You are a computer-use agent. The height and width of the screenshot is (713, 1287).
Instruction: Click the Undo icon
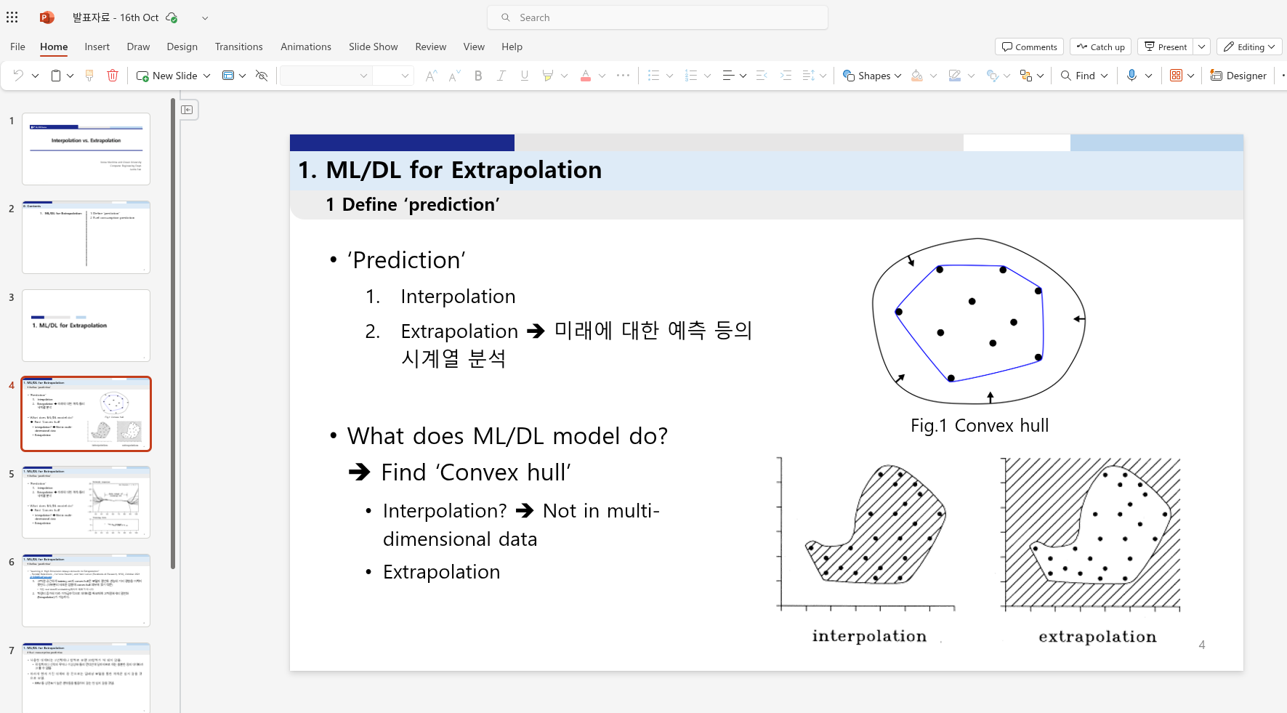[17, 75]
